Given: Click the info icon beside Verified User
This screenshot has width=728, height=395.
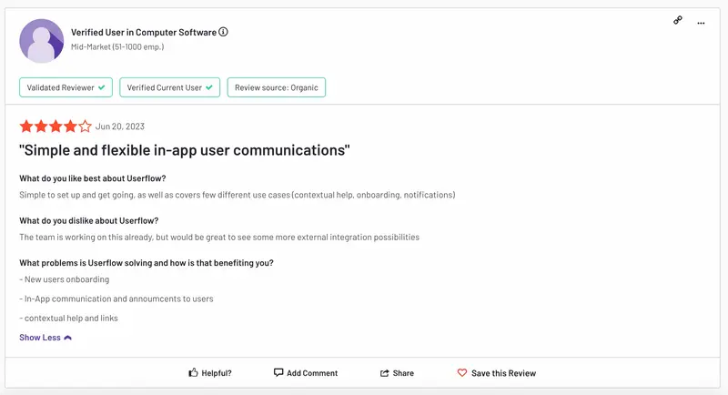Looking at the screenshot, I should tap(223, 32).
